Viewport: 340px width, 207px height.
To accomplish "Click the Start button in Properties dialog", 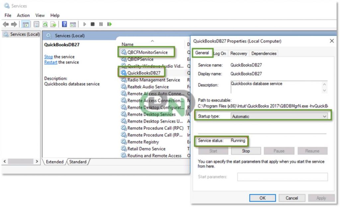I will [213, 151].
